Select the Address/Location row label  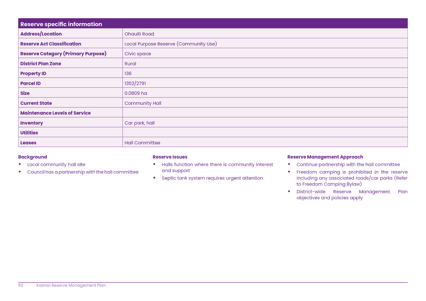click(x=41, y=34)
